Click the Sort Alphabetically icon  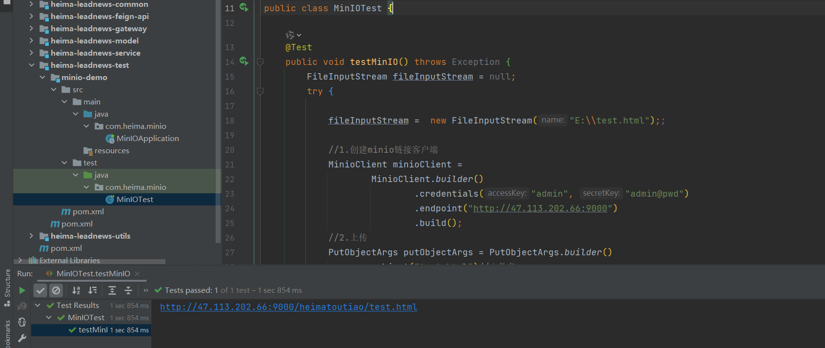pyautogui.click(x=76, y=290)
